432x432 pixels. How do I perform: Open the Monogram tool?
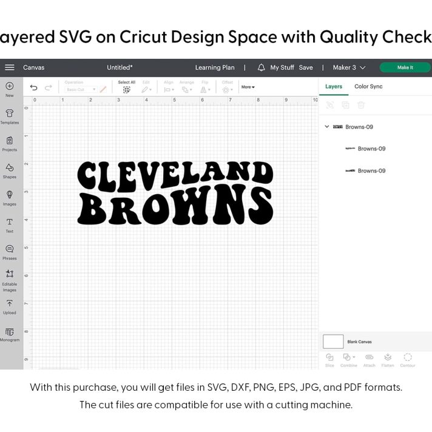9,334
